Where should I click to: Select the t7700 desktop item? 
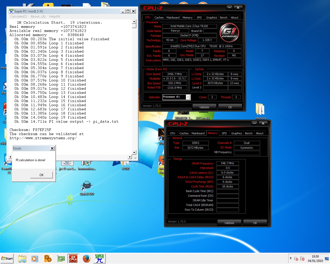click(125, 166)
